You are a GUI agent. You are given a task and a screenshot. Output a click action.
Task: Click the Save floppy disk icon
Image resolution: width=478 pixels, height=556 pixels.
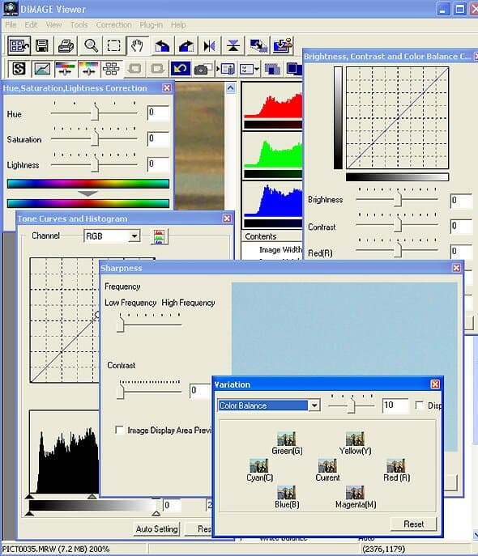point(42,46)
